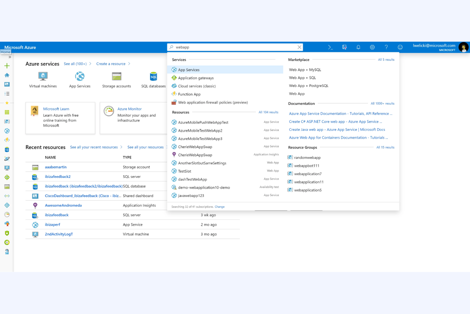Select the Virtual machines service icon
470x314 pixels.
click(x=43, y=76)
